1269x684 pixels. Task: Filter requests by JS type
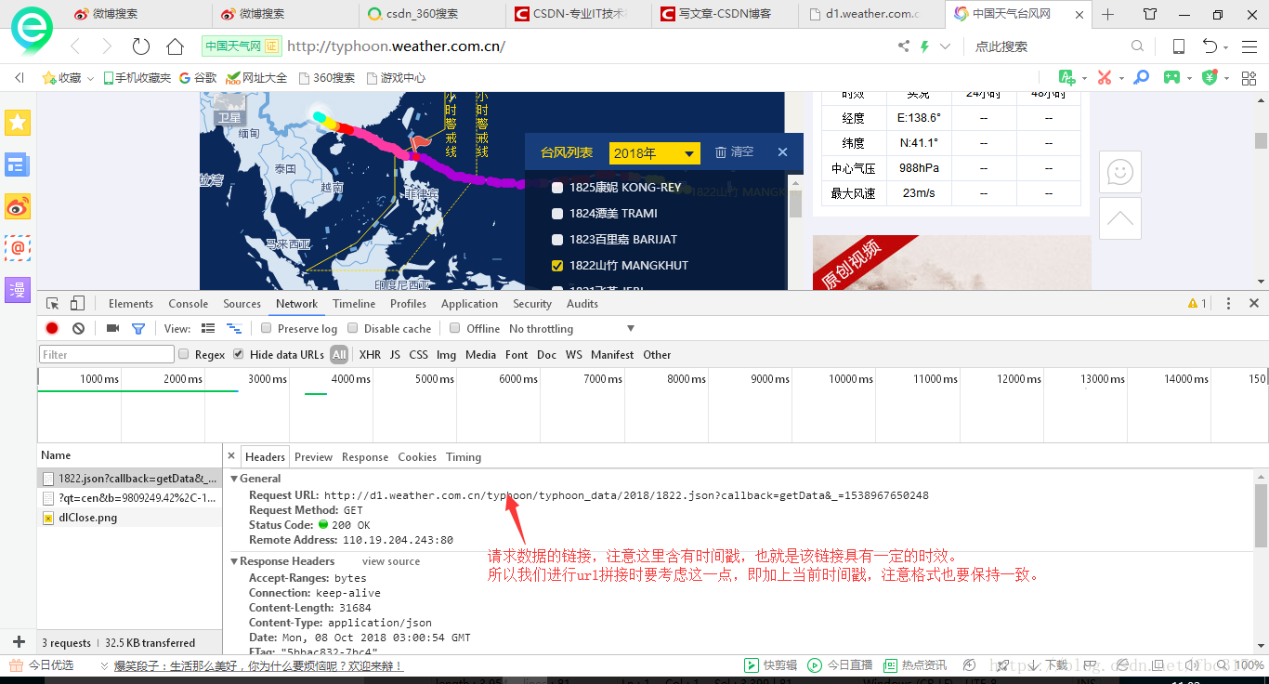tap(395, 354)
